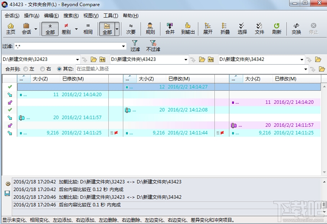
Task: Open the 过滤 filter dropdown arrow
Action: tap(123, 46)
